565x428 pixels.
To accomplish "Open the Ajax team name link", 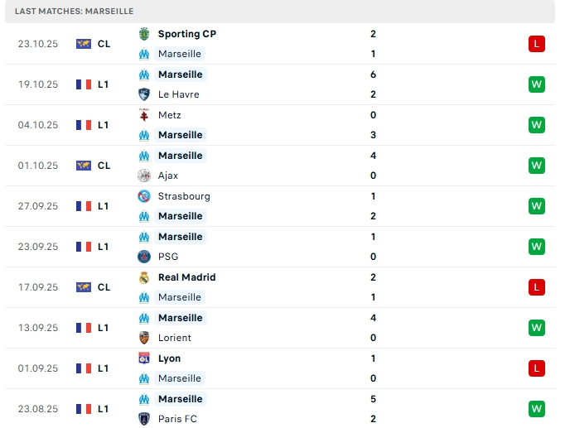I will click(168, 176).
